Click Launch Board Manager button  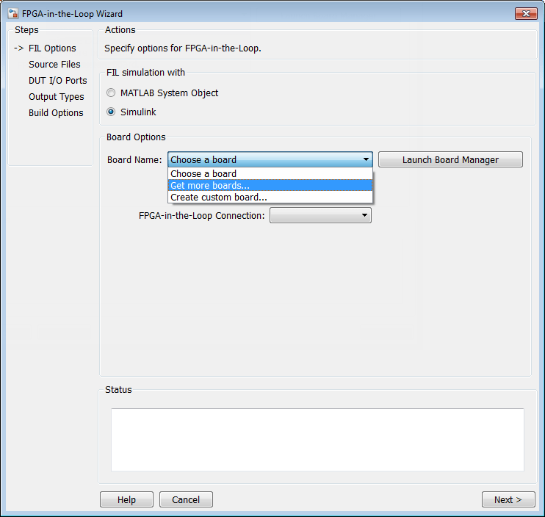450,159
